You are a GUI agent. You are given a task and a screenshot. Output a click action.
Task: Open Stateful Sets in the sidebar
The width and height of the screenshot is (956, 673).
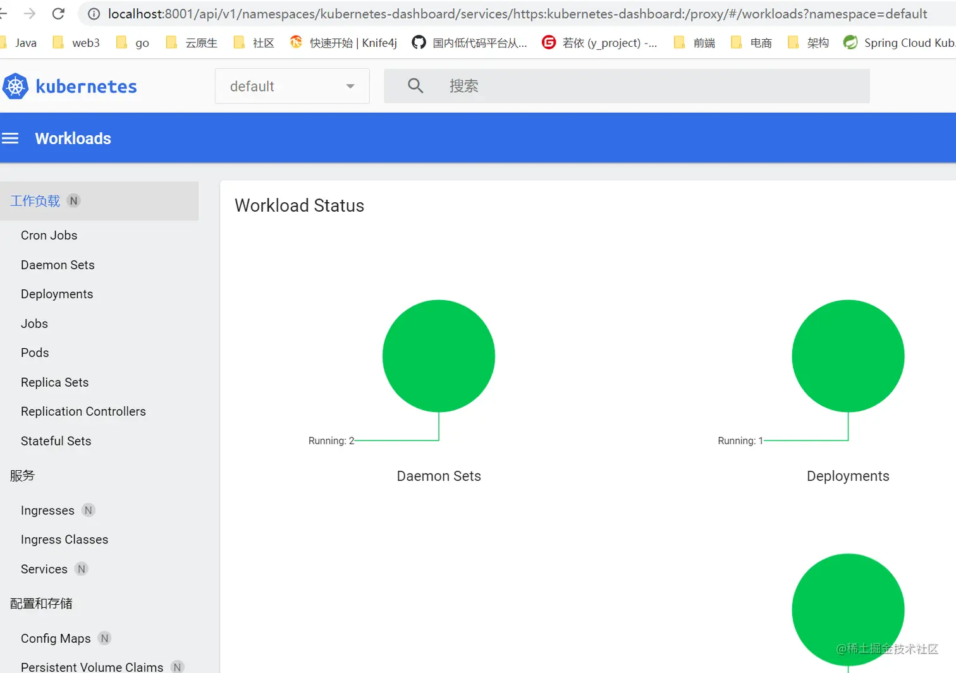56,441
